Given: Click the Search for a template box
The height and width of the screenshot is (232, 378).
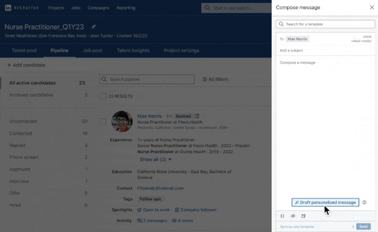Looking at the screenshot, I should 326,24.
